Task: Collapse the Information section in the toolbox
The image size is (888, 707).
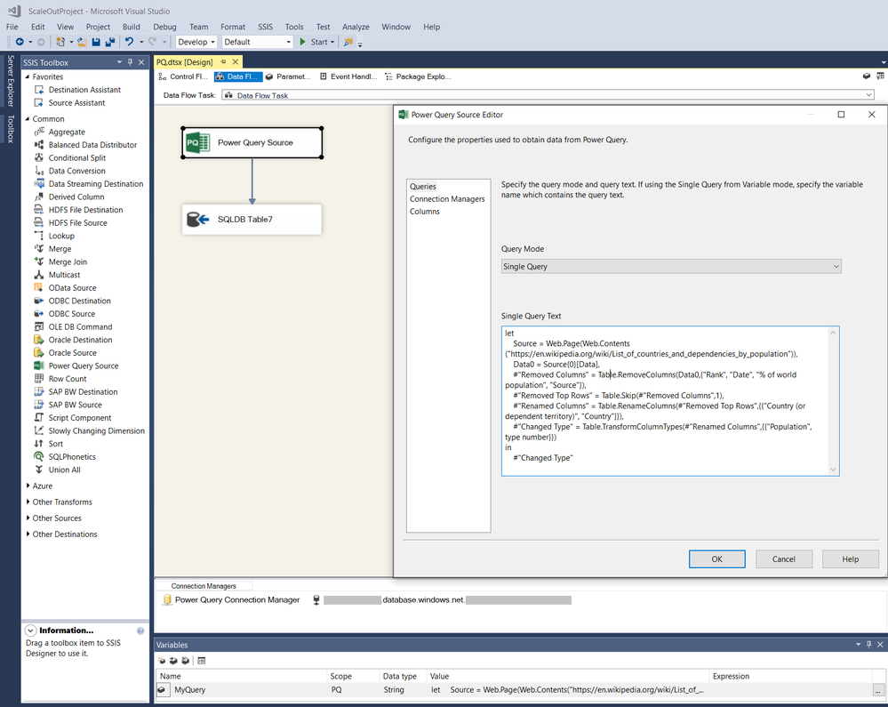Action: click(30, 631)
